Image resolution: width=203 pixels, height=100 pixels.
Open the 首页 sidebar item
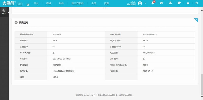(x=4, y=12)
